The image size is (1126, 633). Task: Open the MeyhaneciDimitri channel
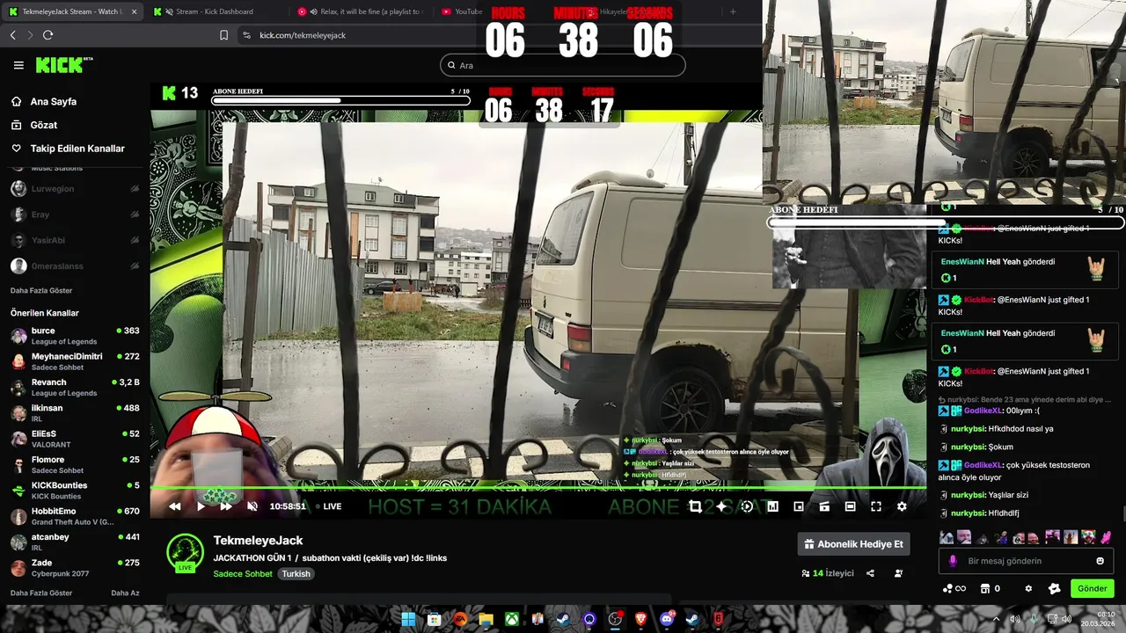tap(75, 361)
